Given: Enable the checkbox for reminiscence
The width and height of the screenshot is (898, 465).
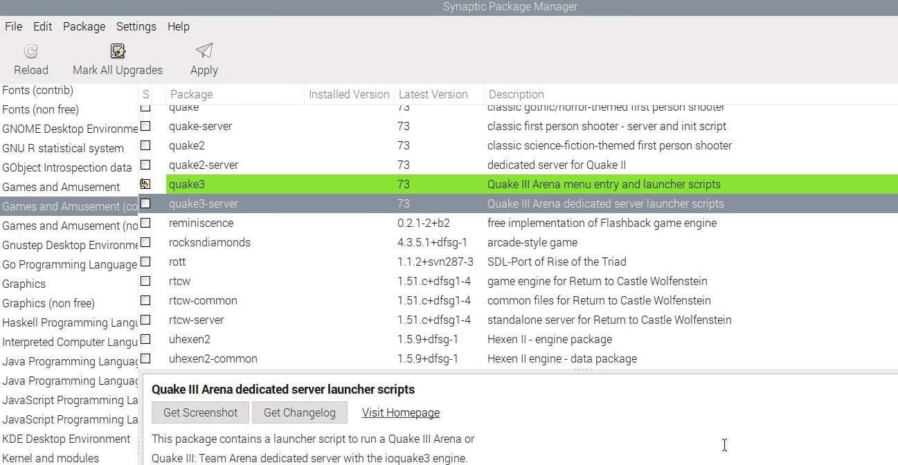Looking at the screenshot, I should 145,223.
